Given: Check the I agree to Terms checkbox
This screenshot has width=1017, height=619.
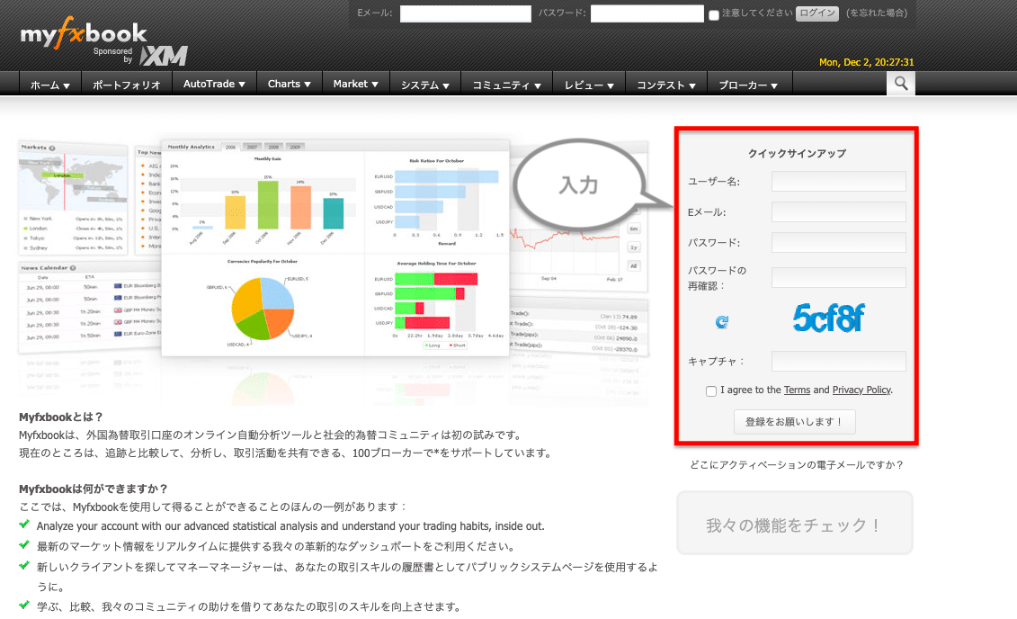Looking at the screenshot, I should (711, 390).
